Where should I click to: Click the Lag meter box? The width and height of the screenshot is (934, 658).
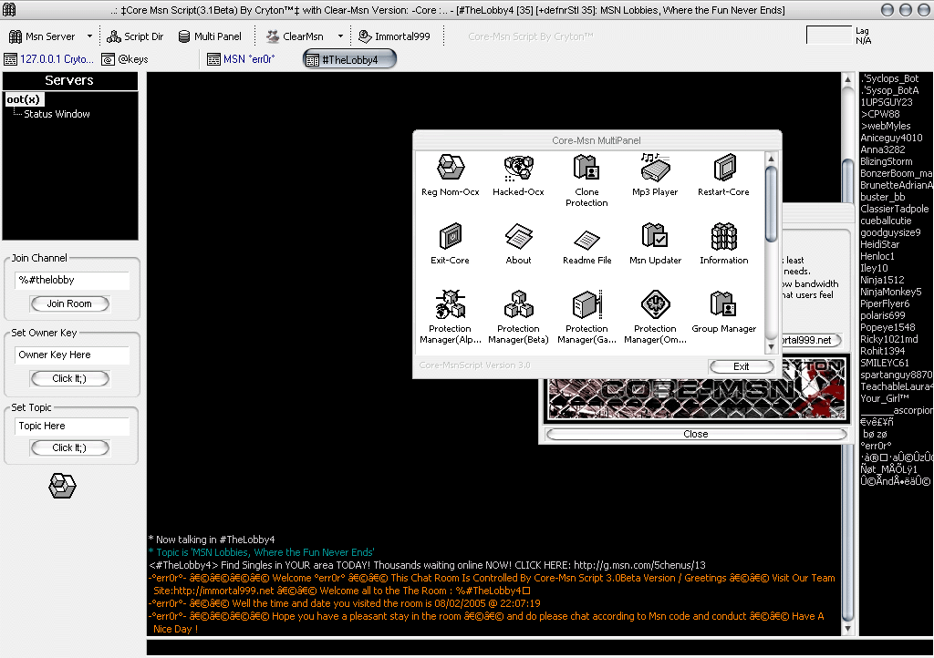[828, 35]
